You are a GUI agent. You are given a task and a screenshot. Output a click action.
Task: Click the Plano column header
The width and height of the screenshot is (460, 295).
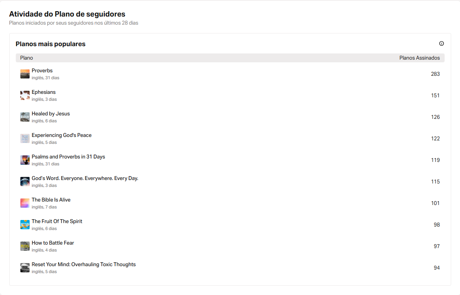(27, 58)
